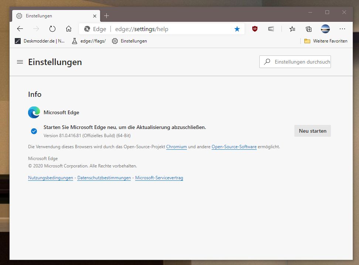
Task: Click the 2020 Microsoft Corporation copyright text
Action: pyautogui.click(x=82, y=166)
